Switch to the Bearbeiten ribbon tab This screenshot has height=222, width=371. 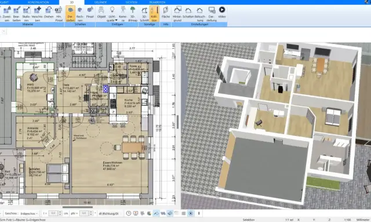(x=157, y=2)
